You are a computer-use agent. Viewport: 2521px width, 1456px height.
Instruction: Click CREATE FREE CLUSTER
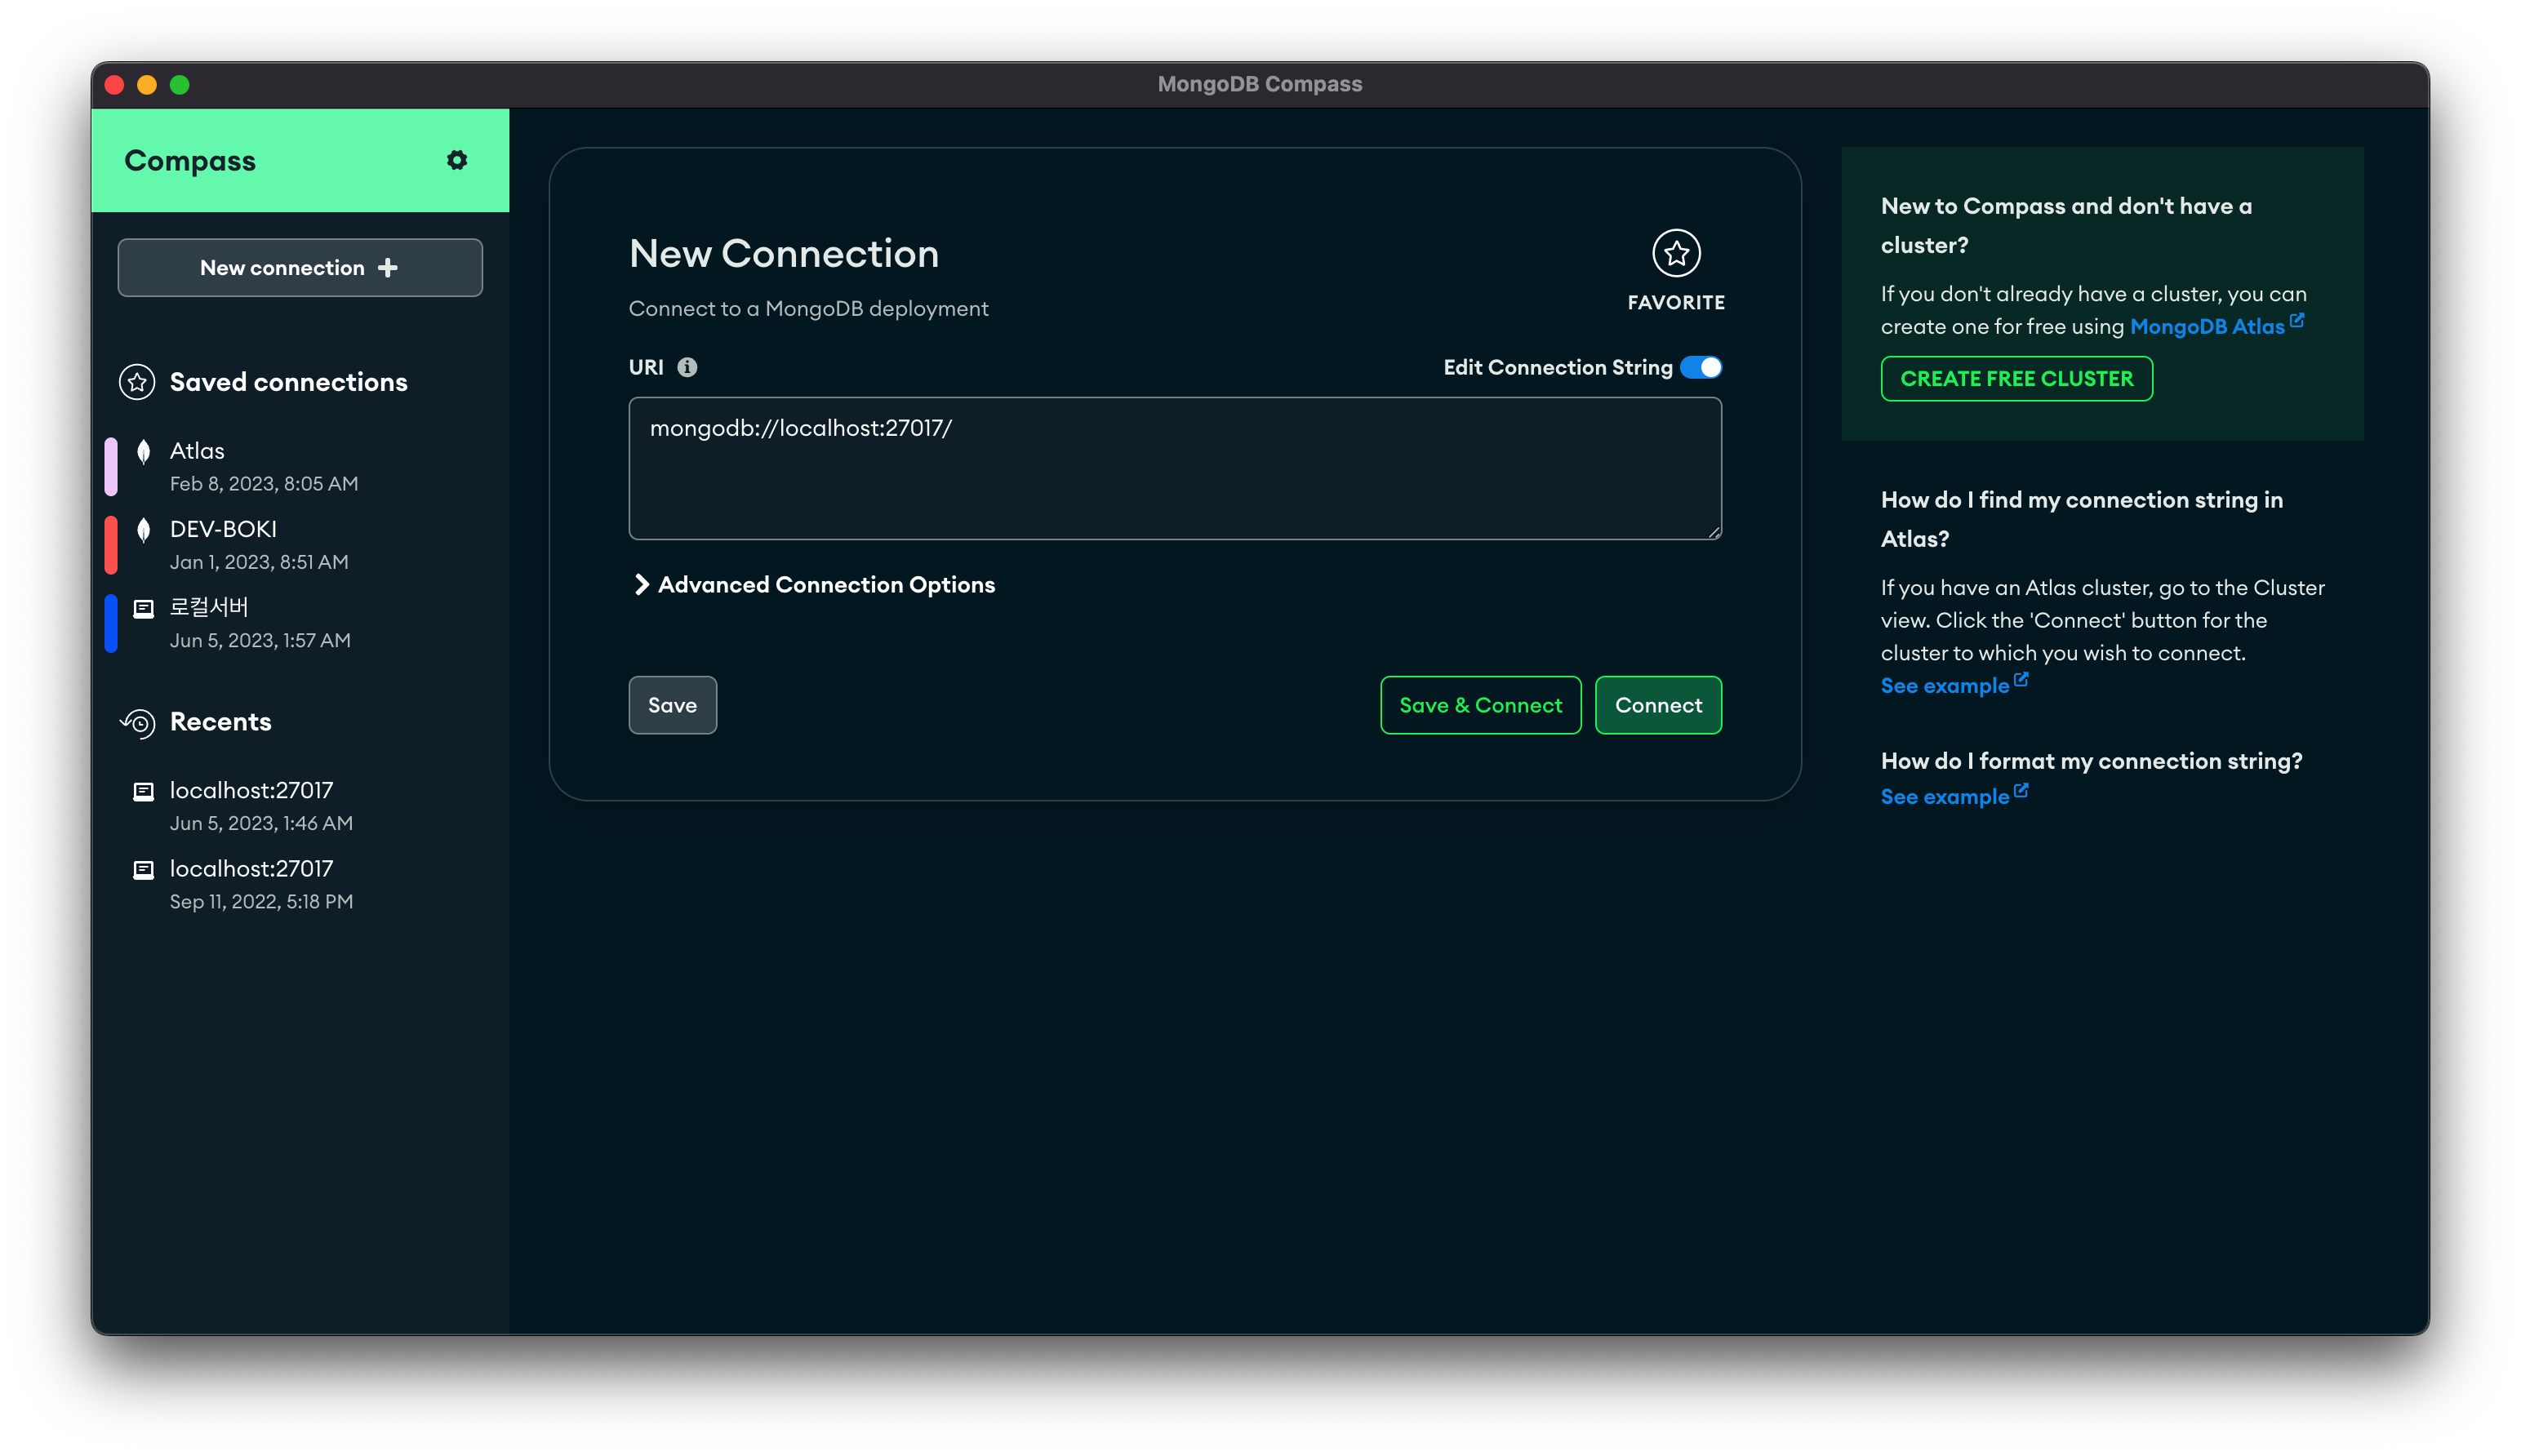2016,379
